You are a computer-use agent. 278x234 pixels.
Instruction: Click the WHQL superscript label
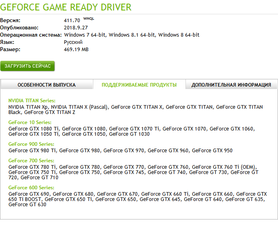coord(89,19)
